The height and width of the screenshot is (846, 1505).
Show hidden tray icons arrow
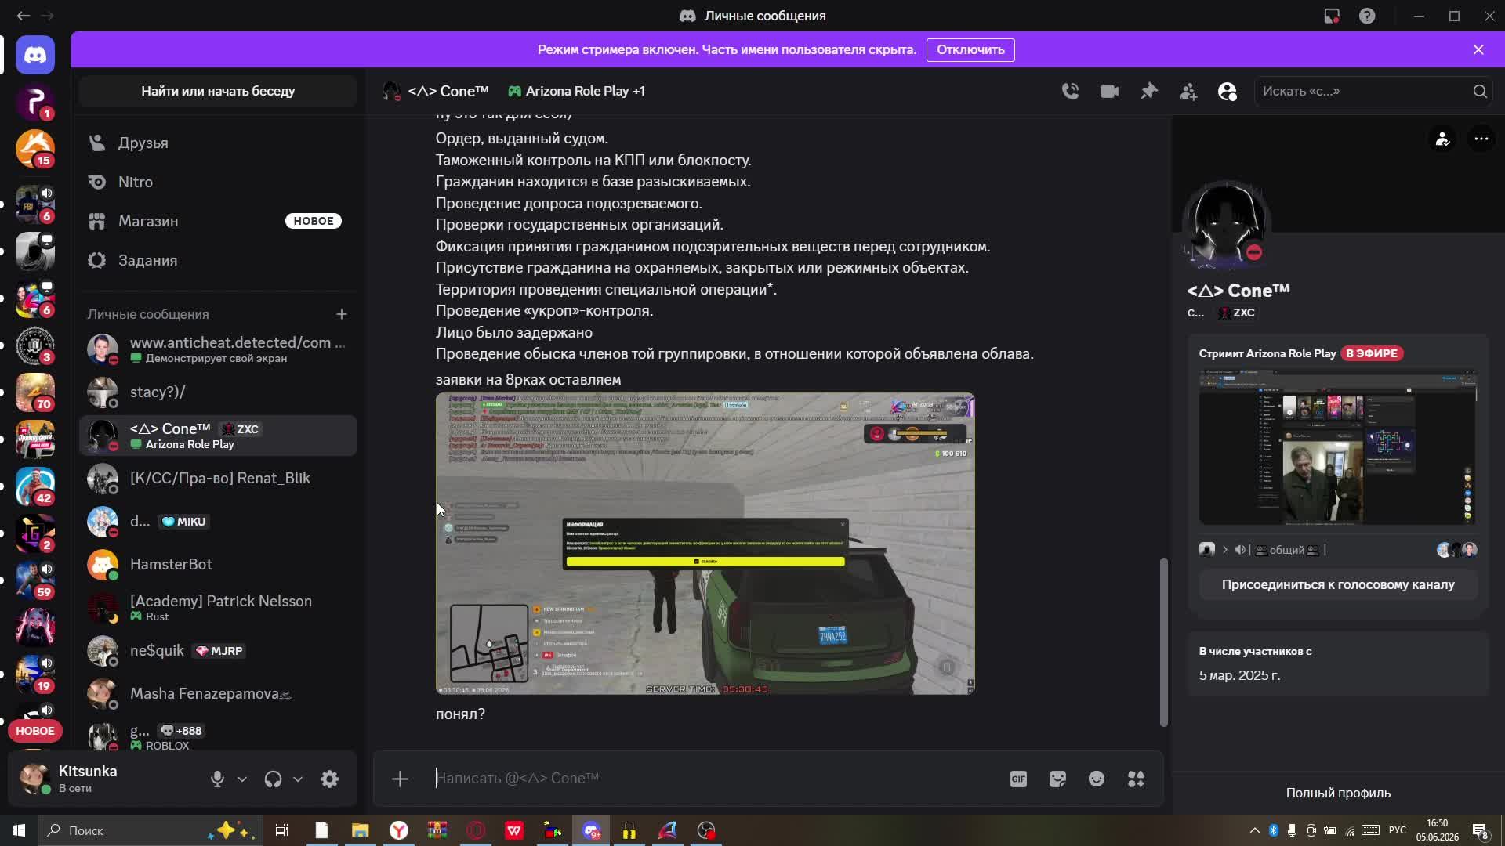click(x=1254, y=830)
